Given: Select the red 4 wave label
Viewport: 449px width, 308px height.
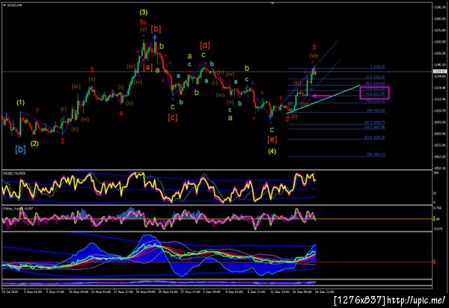Looking at the screenshot, I should (121, 114).
